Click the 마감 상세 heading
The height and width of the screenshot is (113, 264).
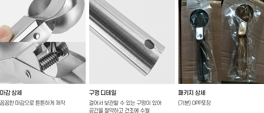coord(11,93)
